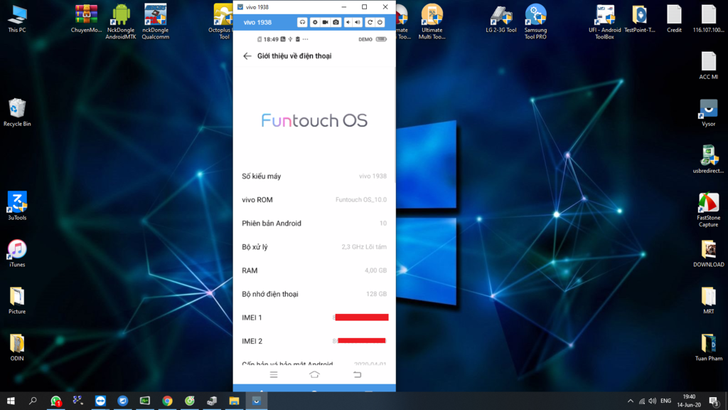
Task: Tap the Android recent apps menu button
Action: (274, 374)
